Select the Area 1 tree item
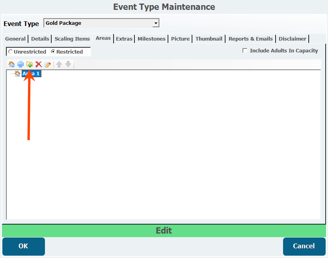This screenshot has width=328, height=258. [31, 74]
